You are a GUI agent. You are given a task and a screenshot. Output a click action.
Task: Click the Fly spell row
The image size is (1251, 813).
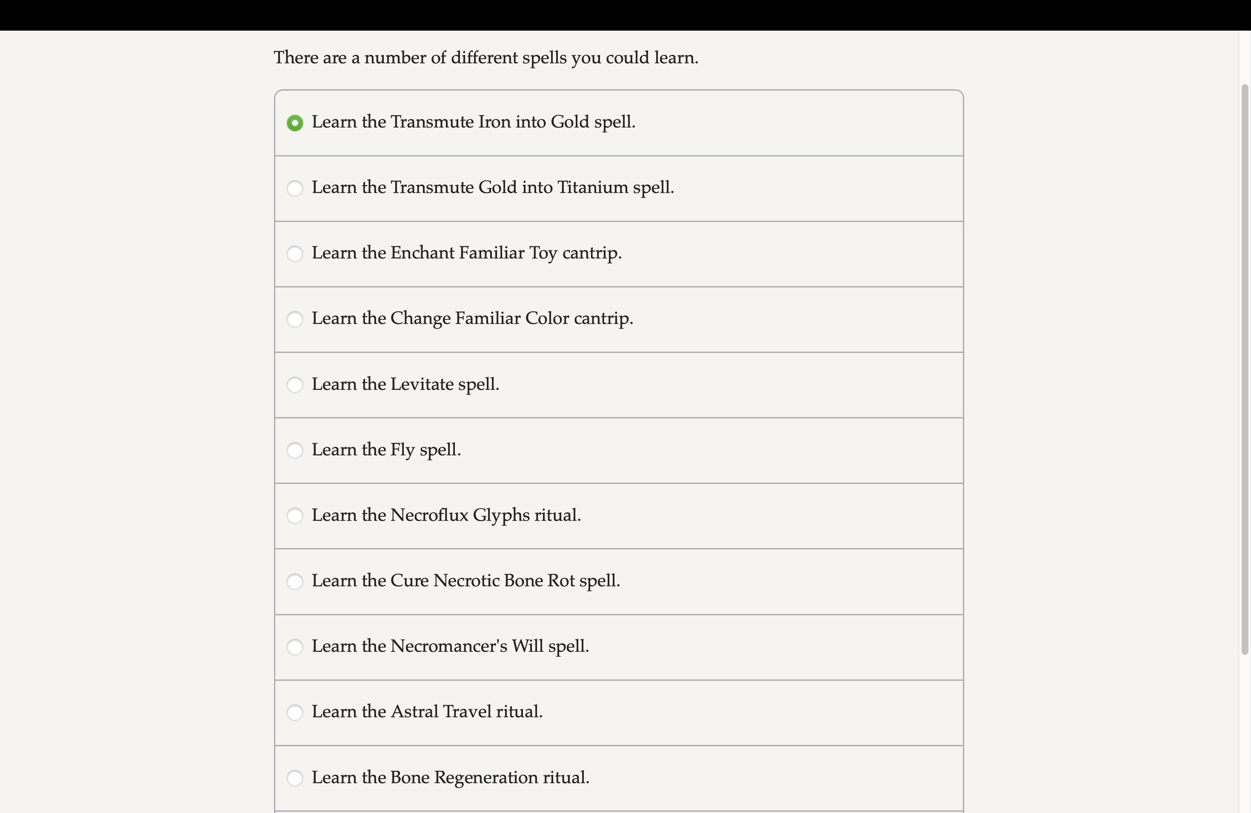point(578,451)
